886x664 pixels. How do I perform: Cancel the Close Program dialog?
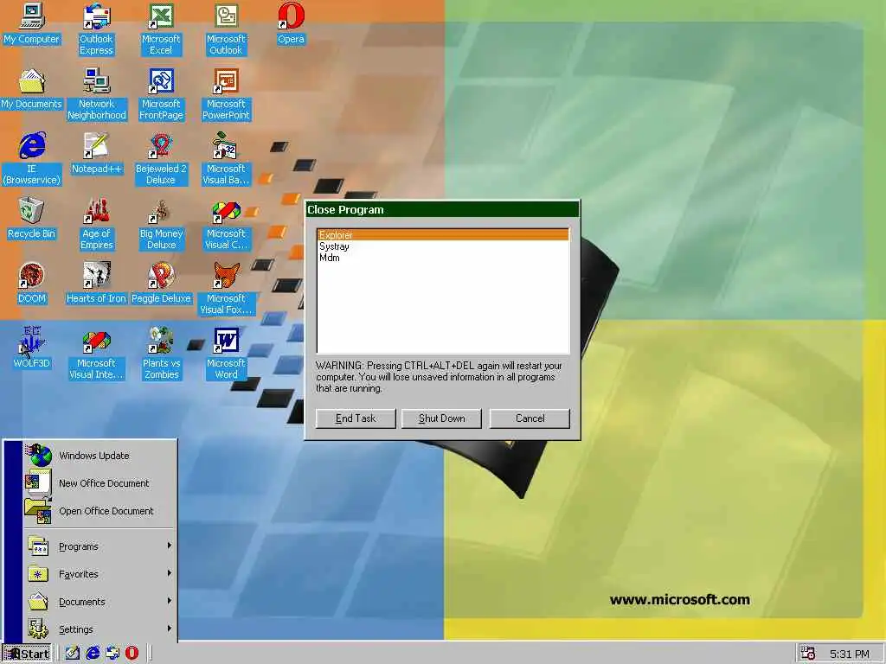530,418
